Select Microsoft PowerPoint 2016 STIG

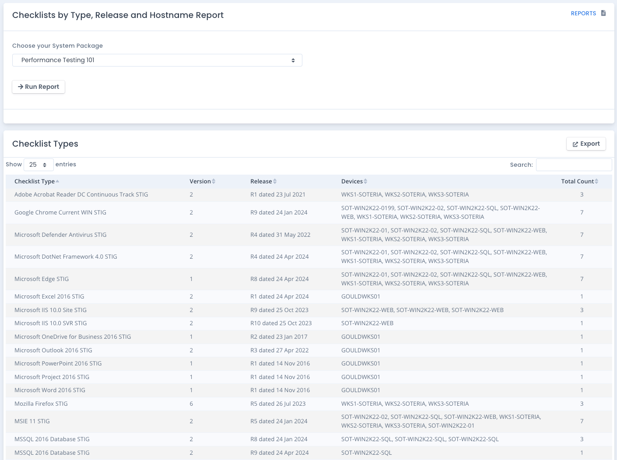(58, 363)
